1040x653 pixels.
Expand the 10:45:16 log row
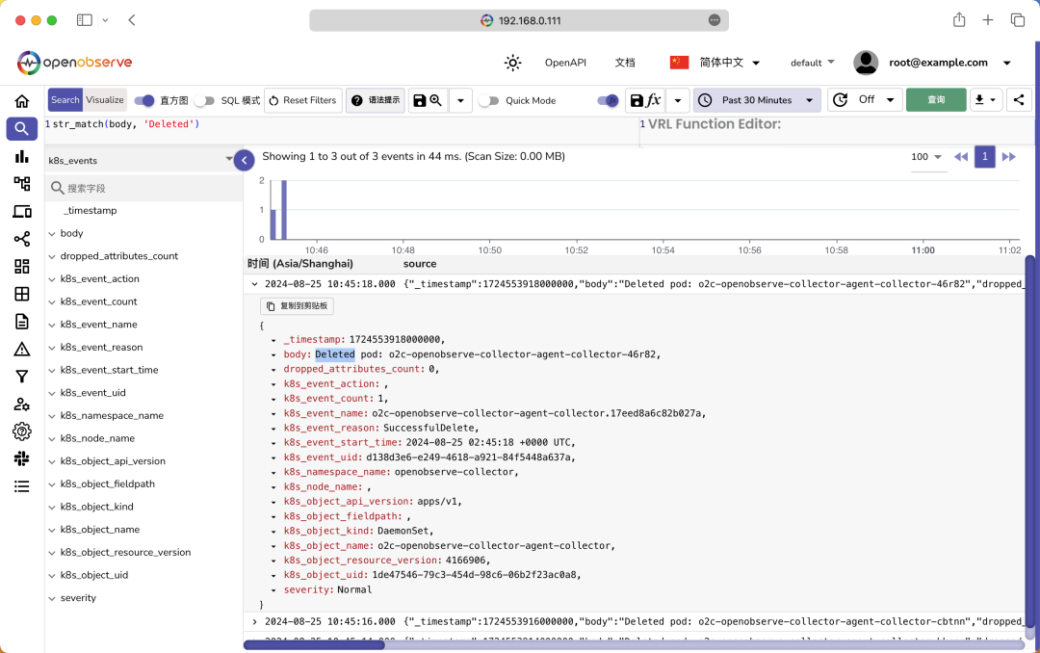tap(254, 622)
